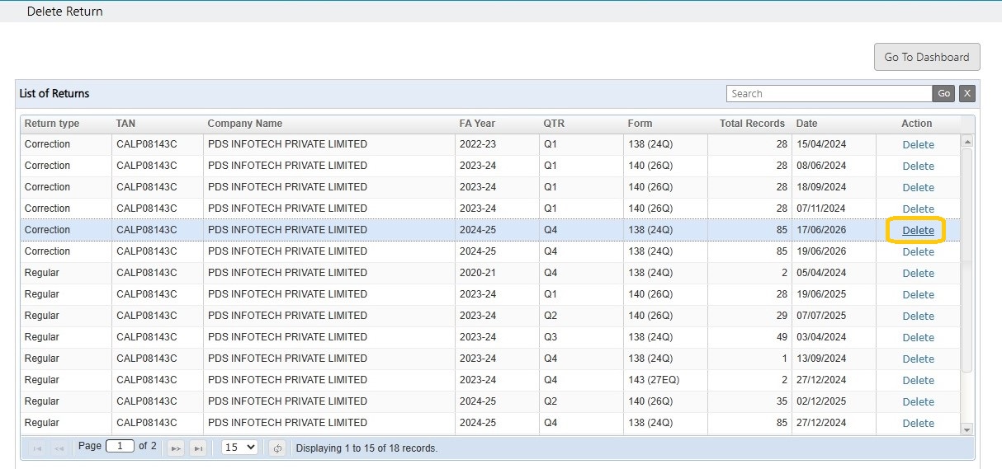Click the scrollbar up arrow
The height and width of the screenshot is (469, 1002).
967,141
